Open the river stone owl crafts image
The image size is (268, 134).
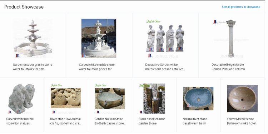tap(66, 99)
